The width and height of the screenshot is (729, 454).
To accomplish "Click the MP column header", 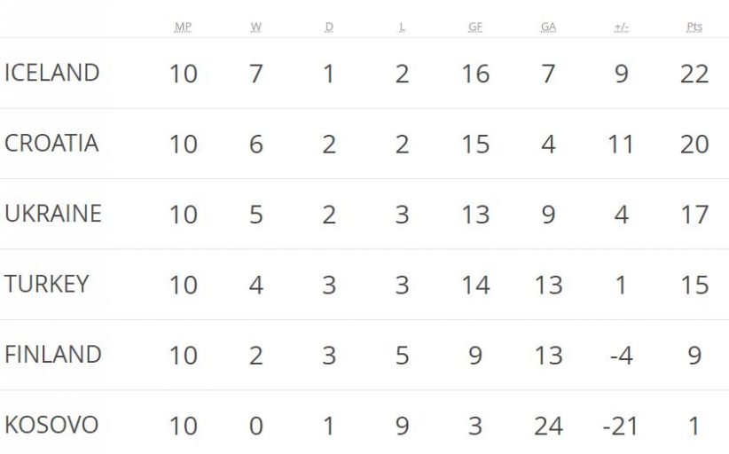I will 183,27.
